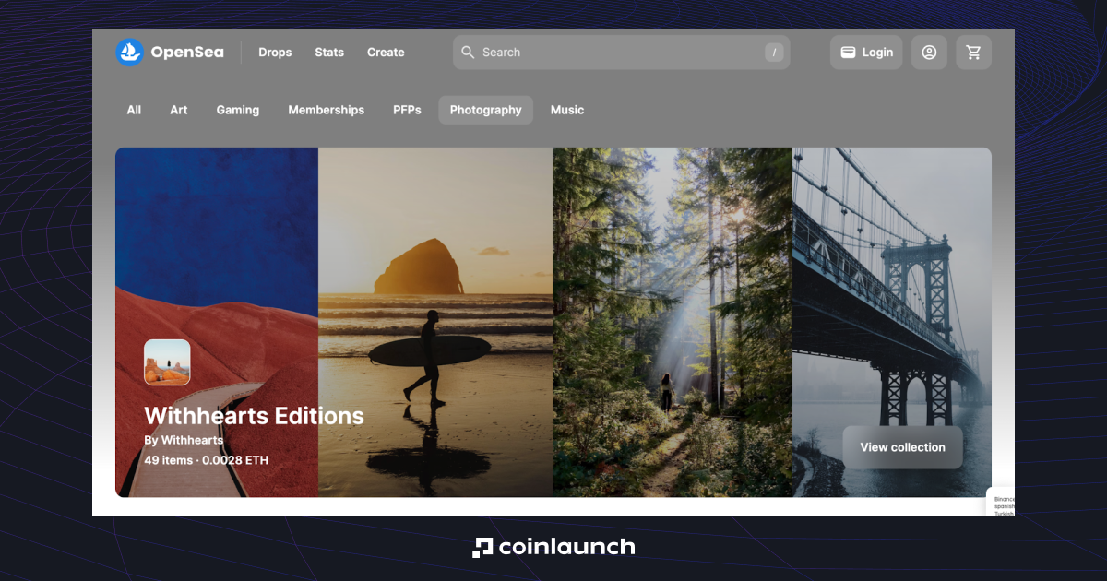1107x581 pixels.
Task: Click the OpenSea ship logo
Action: click(x=129, y=53)
